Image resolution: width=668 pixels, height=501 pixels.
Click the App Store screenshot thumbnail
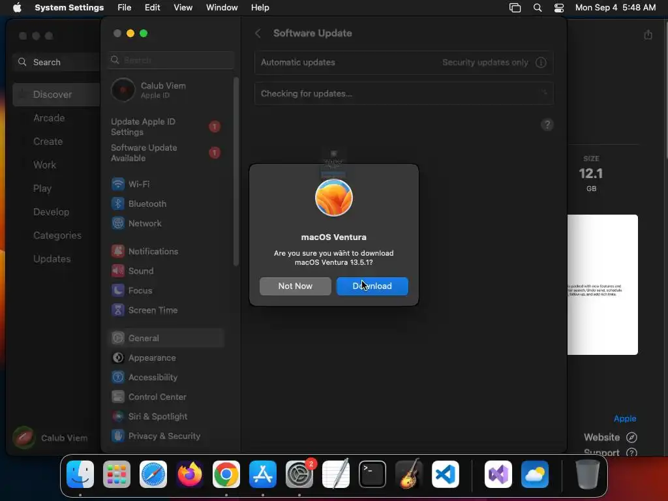603,284
